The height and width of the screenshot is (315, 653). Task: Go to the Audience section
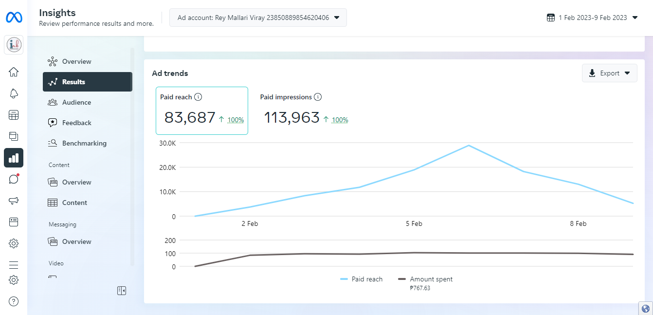(x=76, y=102)
